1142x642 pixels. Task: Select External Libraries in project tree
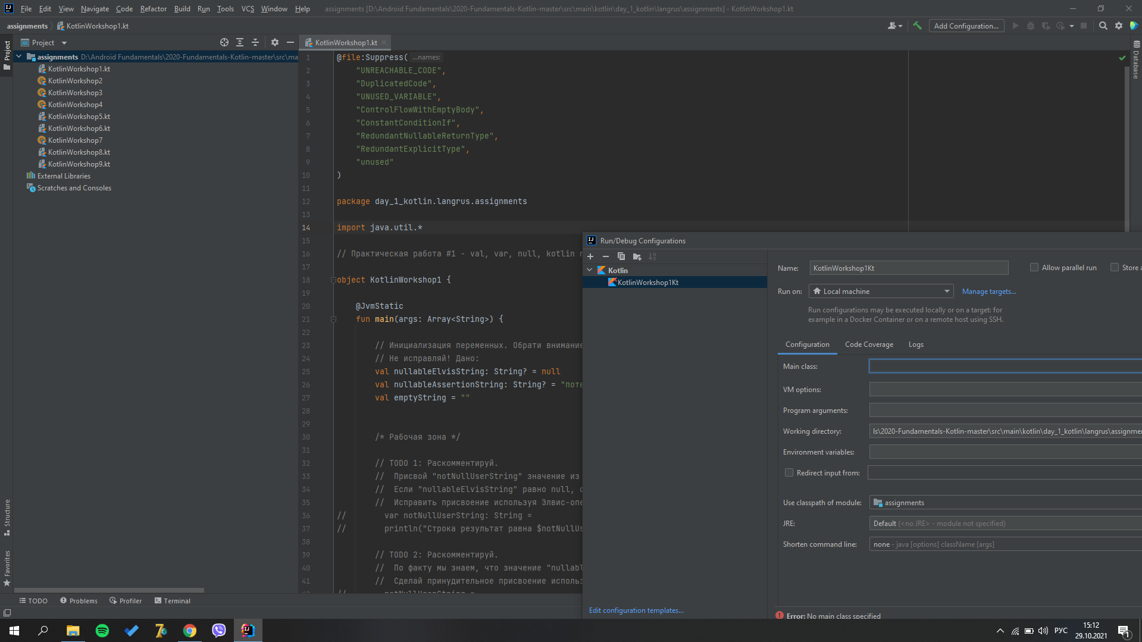pos(64,176)
